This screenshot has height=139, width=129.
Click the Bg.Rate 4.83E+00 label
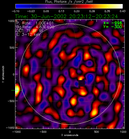pos(35,27)
